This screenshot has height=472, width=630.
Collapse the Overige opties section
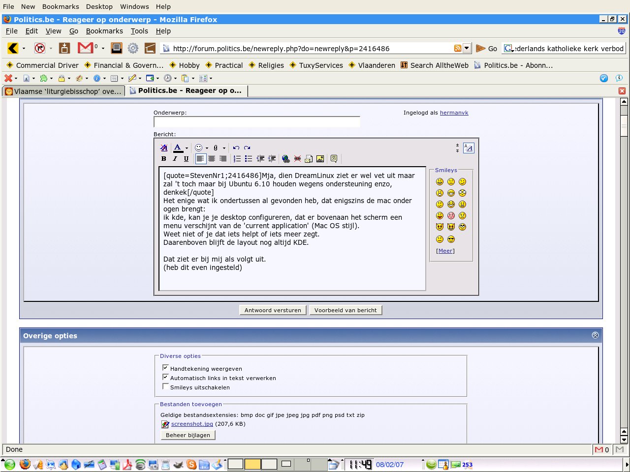pos(595,335)
